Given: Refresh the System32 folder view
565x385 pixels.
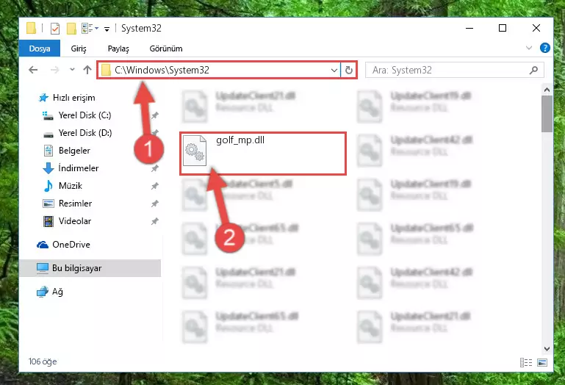Looking at the screenshot, I should point(348,70).
